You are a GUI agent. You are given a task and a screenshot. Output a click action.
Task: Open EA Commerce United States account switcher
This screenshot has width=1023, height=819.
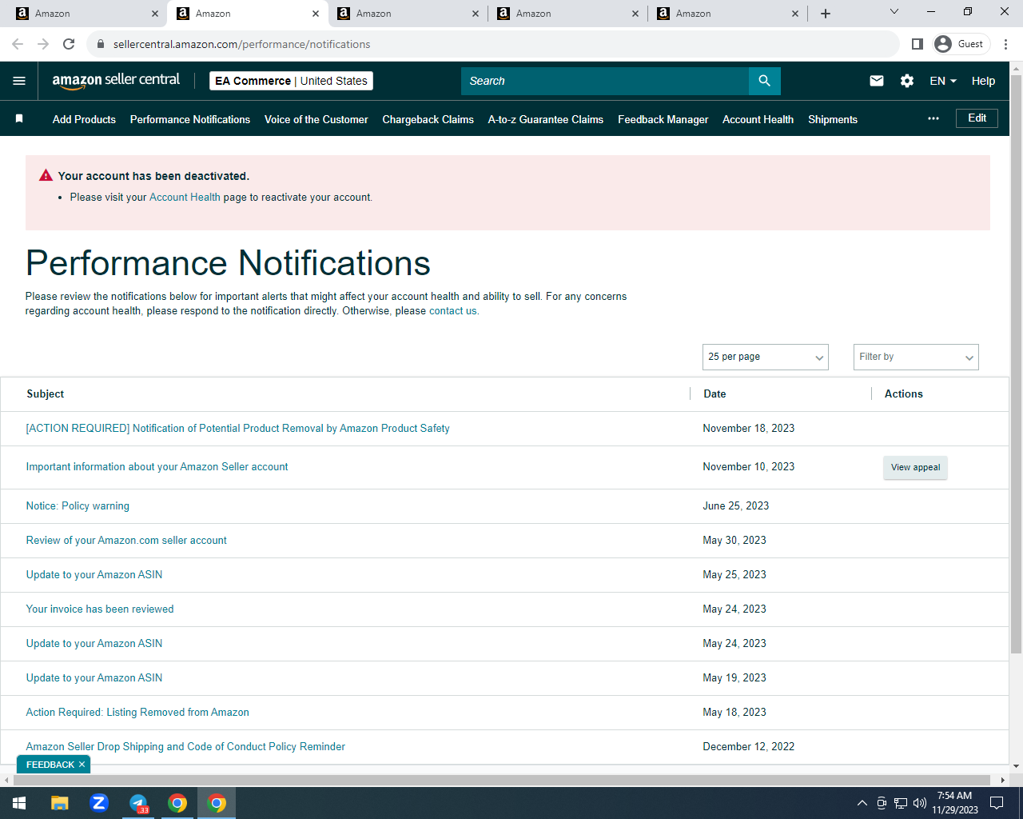point(292,81)
